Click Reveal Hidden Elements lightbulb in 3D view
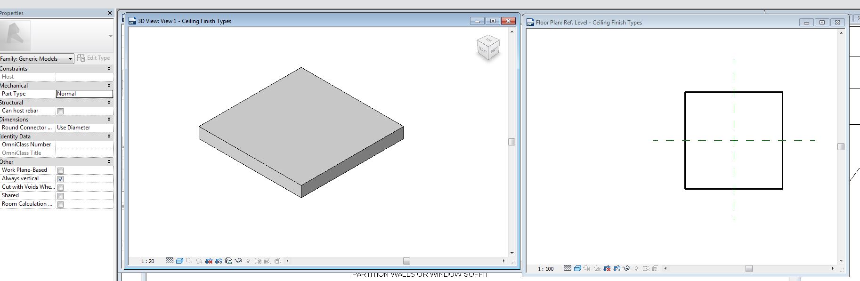This screenshot has height=281, width=860. pos(248,261)
